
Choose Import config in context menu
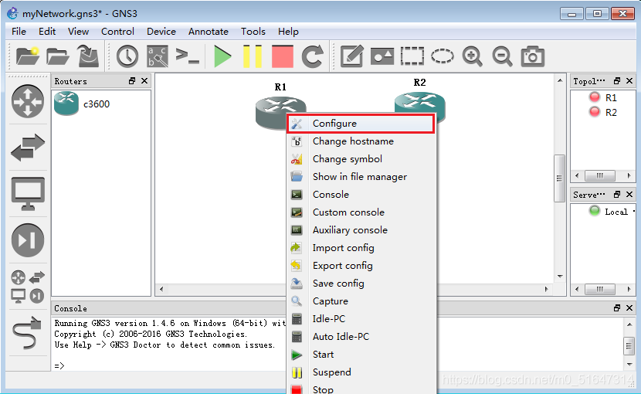361,248
